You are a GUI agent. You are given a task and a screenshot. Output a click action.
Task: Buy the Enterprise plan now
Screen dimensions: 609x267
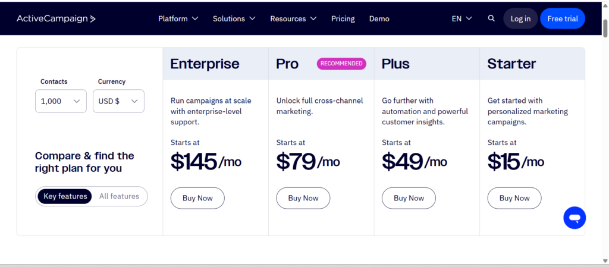coord(197,198)
